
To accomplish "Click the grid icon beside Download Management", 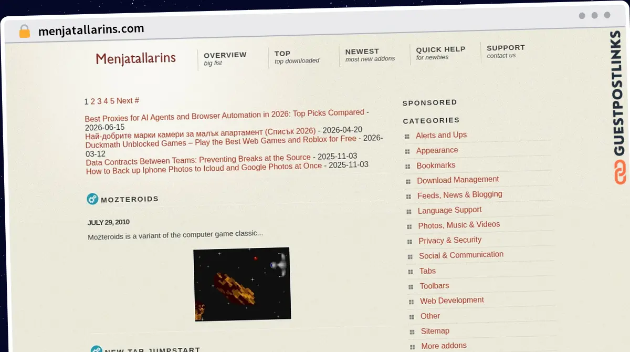I will tap(408, 182).
